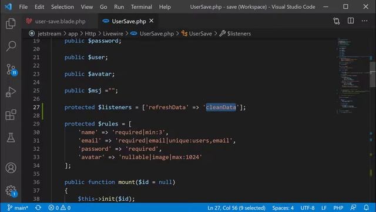
Task: Open the Edit menu
Action: (39, 7)
